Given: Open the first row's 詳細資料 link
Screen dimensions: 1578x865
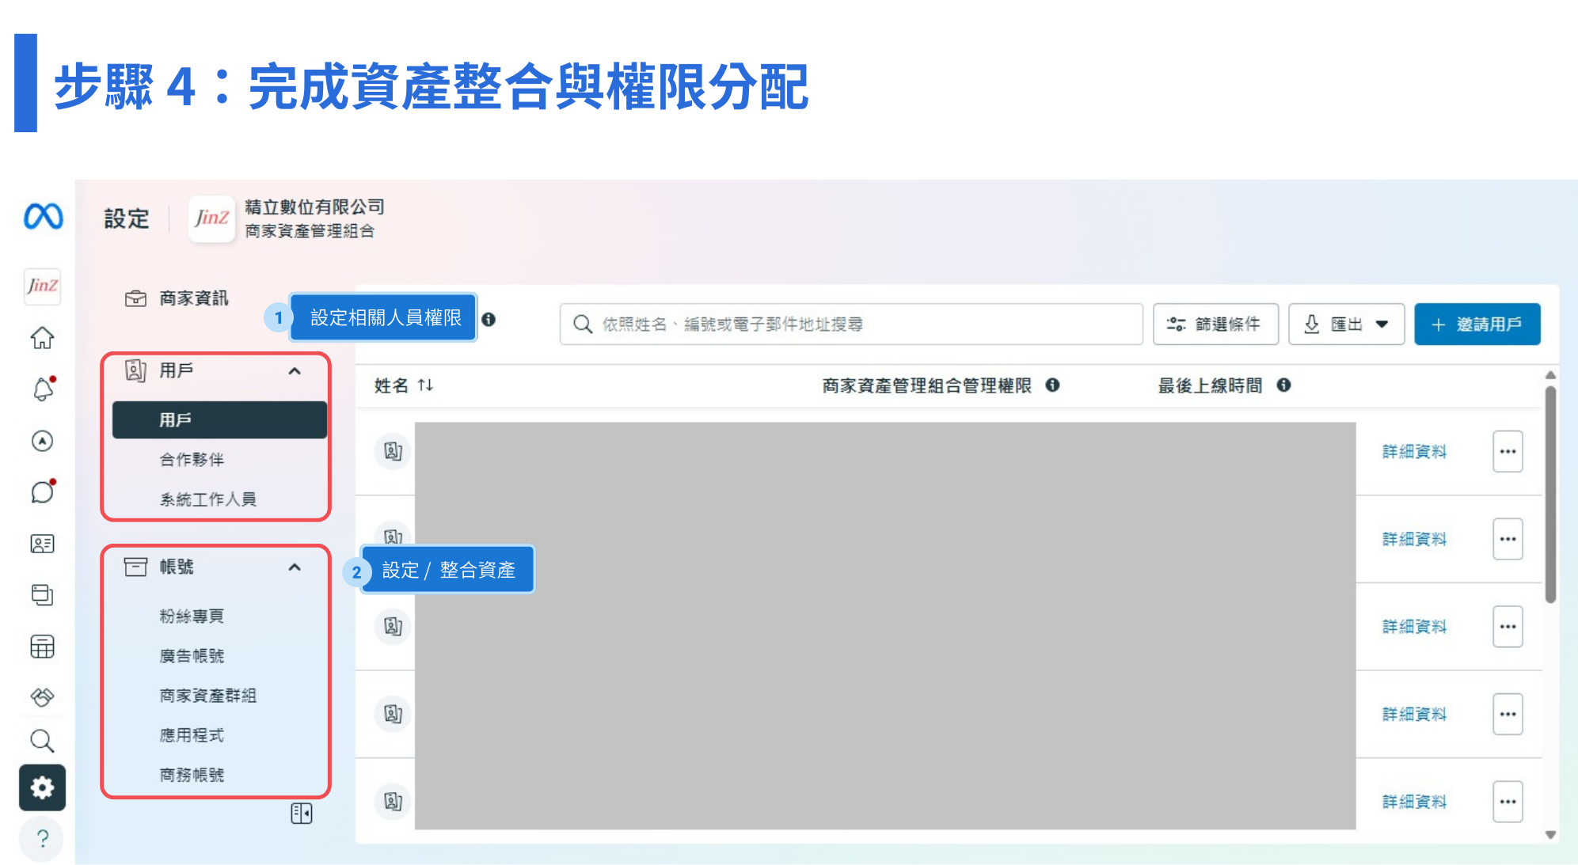Looking at the screenshot, I should (1413, 452).
